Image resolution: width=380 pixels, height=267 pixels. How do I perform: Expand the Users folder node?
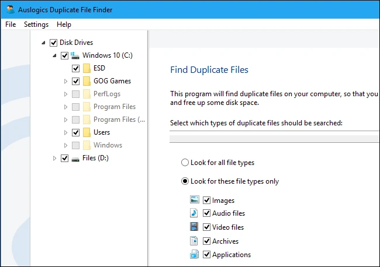pyautogui.click(x=65, y=132)
